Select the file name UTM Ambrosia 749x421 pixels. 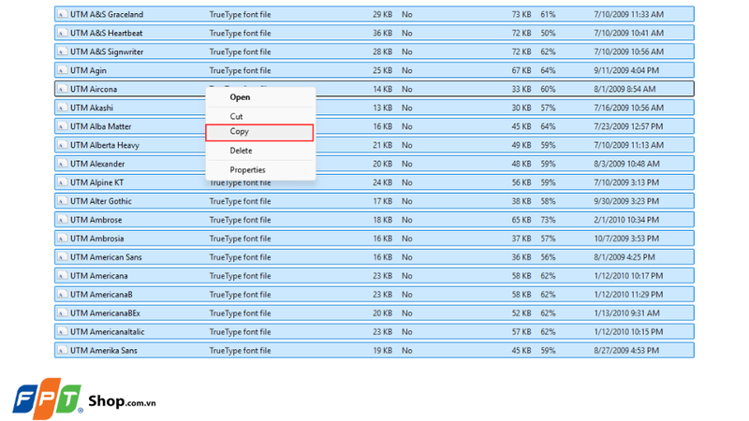[97, 239]
